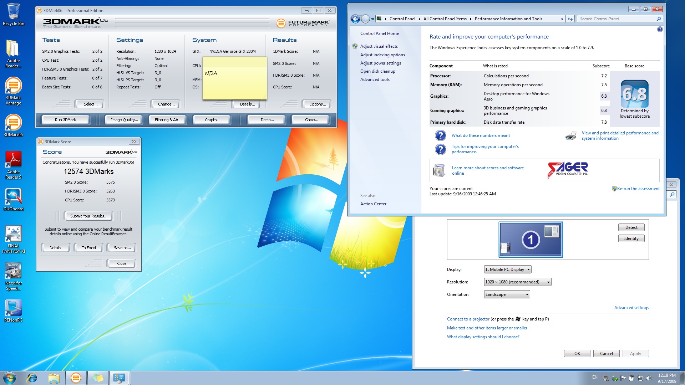This screenshot has height=385, width=685.
Task: Open the Display dropdown showing Mobile PC Display
Action: [508, 269]
